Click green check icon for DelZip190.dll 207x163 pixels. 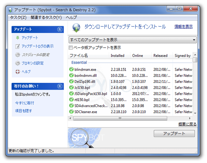[71, 81]
